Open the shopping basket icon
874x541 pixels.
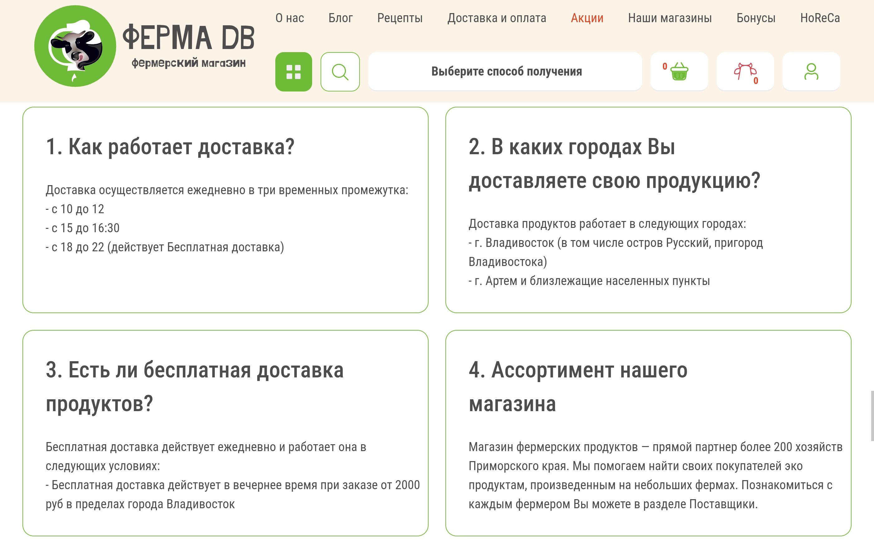click(679, 71)
